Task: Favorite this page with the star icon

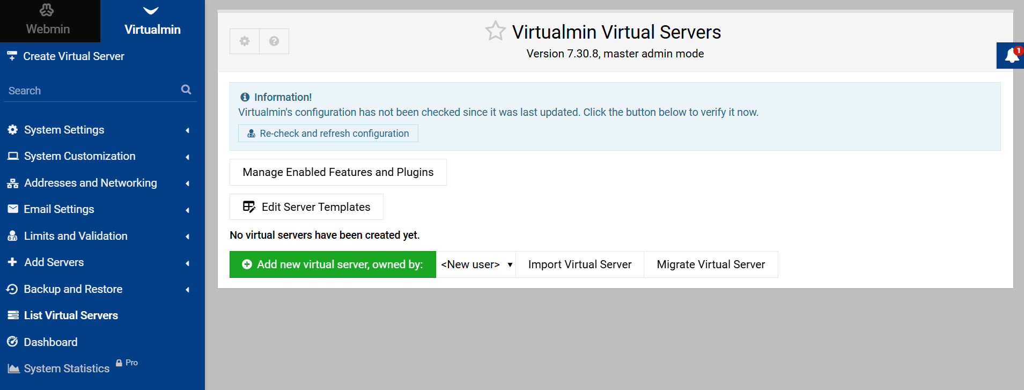Action: [x=495, y=31]
